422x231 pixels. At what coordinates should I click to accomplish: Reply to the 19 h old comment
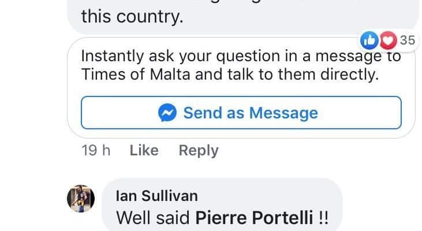tap(199, 150)
